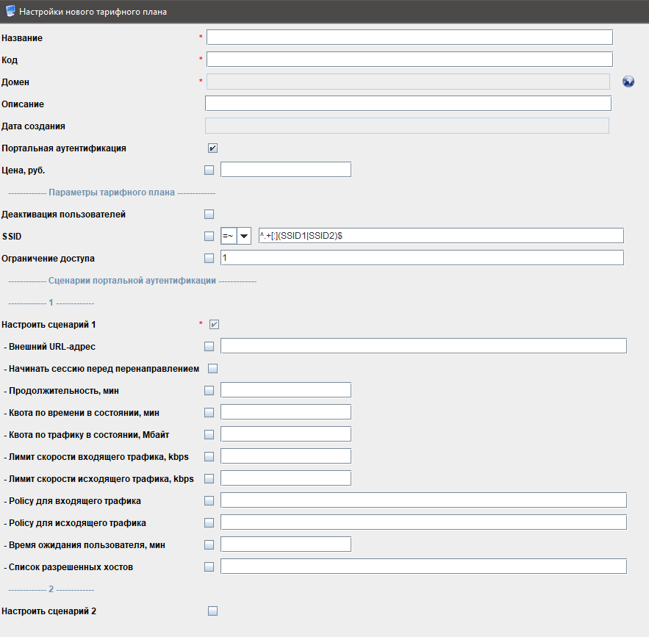Click the Название input field

point(409,37)
